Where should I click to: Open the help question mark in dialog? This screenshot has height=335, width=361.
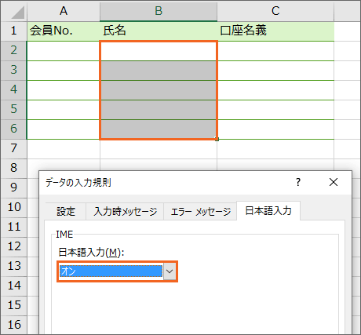tap(298, 182)
